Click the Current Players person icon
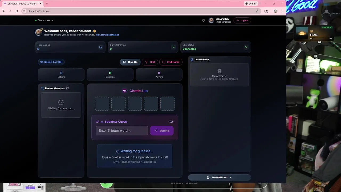 [173, 47]
